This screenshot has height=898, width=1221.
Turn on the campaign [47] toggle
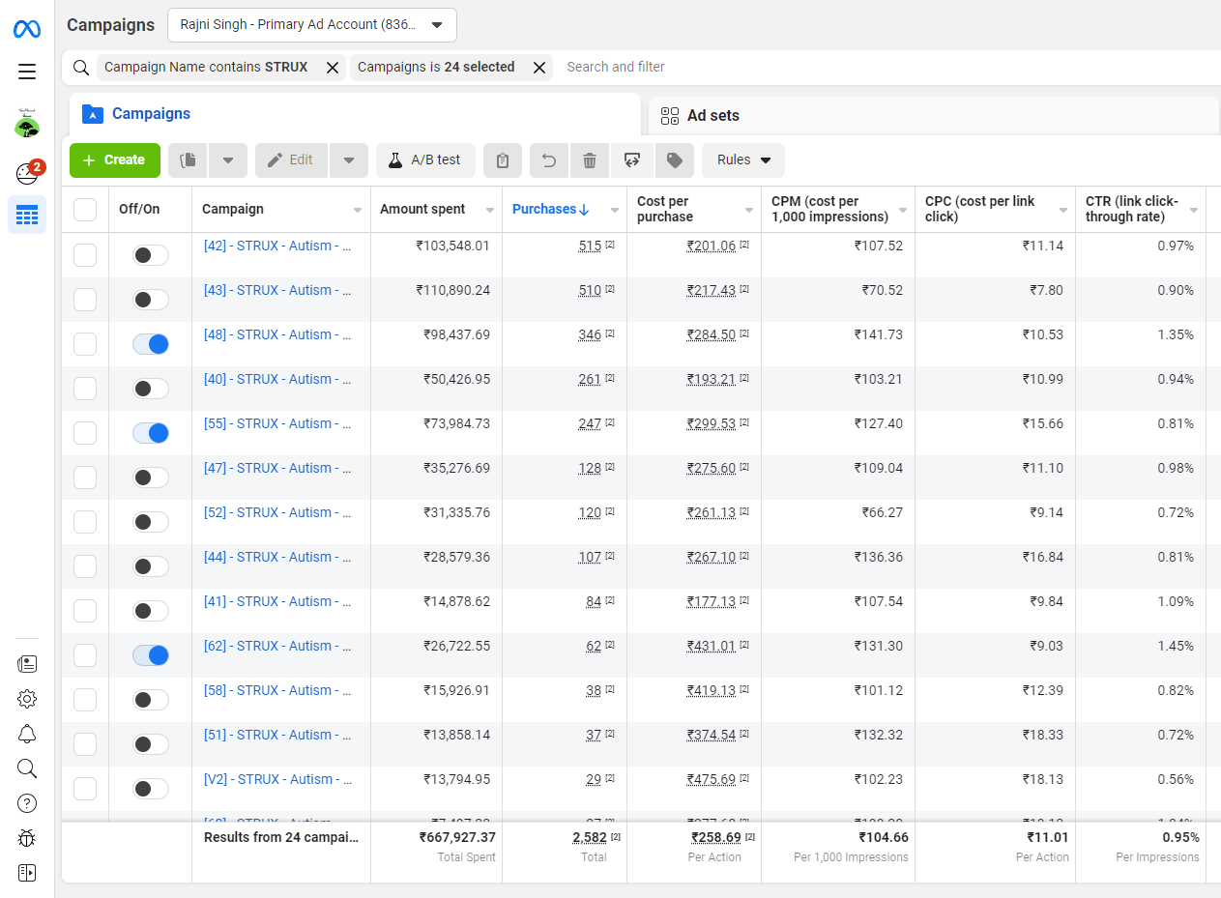click(x=151, y=478)
